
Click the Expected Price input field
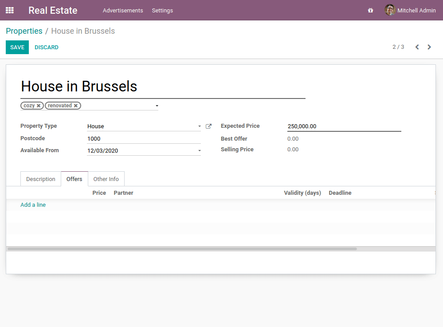344,126
